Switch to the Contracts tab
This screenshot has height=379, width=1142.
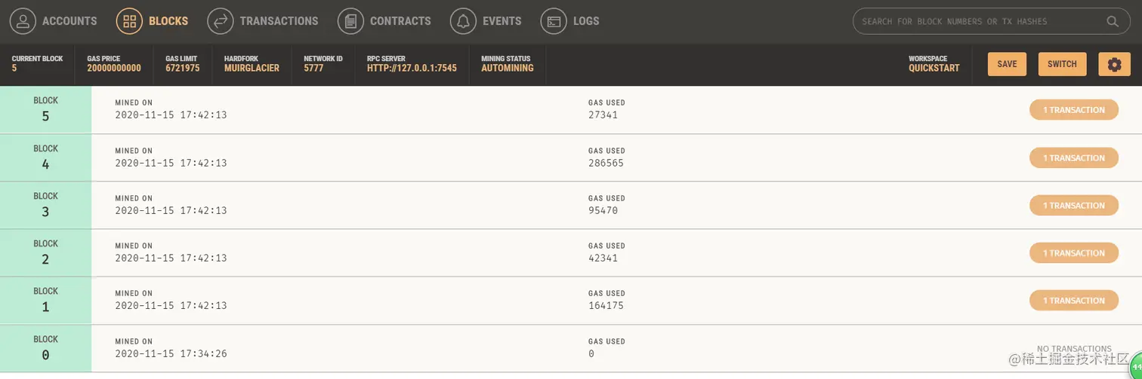tap(400, 21)
